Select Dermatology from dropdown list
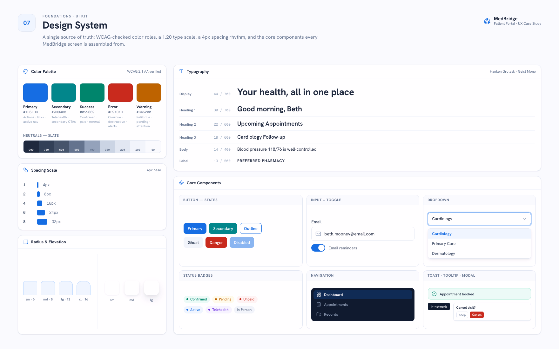 [x=479, y=254]
